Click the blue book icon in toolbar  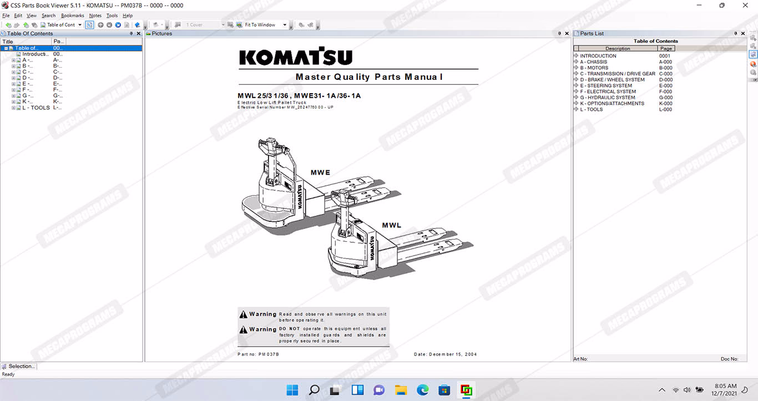tap(138, 25)
